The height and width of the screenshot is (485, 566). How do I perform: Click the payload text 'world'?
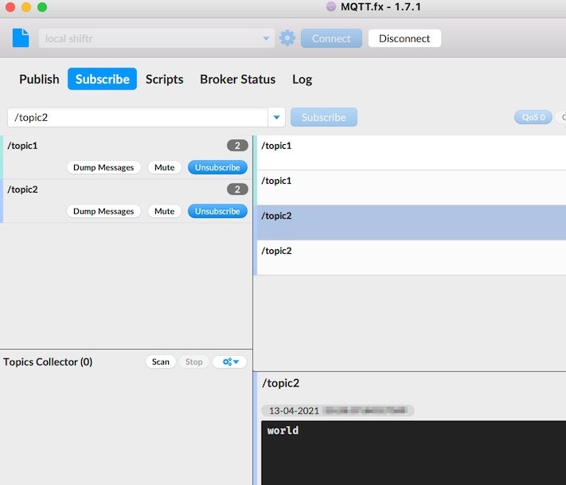click(x=283, y=431)
